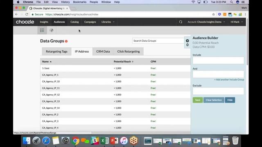Bookmark this page with the star icon

(x=213, y=14)
